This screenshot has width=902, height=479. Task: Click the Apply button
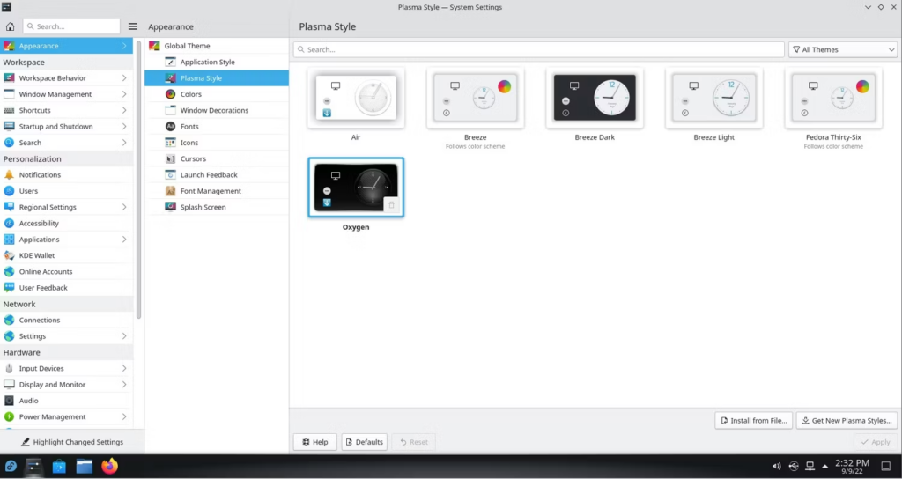pyautogui.click(x=876, y=442)
